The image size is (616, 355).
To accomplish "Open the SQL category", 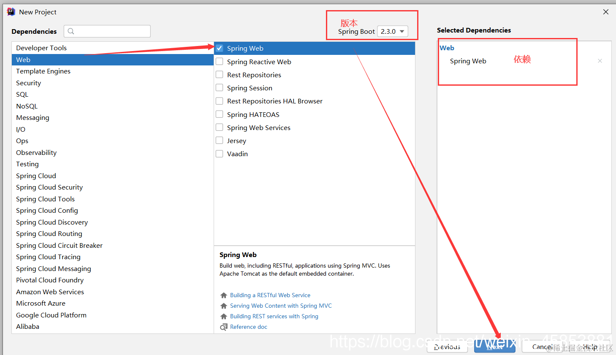I will tap(113, 94).
